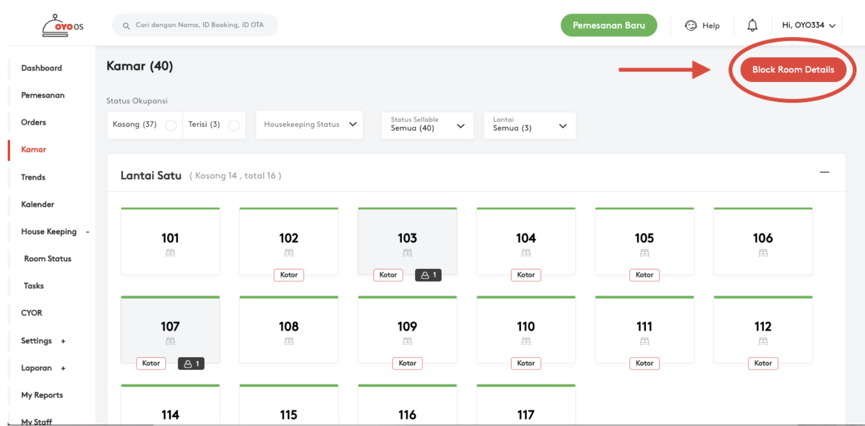Click Kotor tag on room 103
Screen dimensions: 865x426
pyautogui.click(x=388, y=275)
